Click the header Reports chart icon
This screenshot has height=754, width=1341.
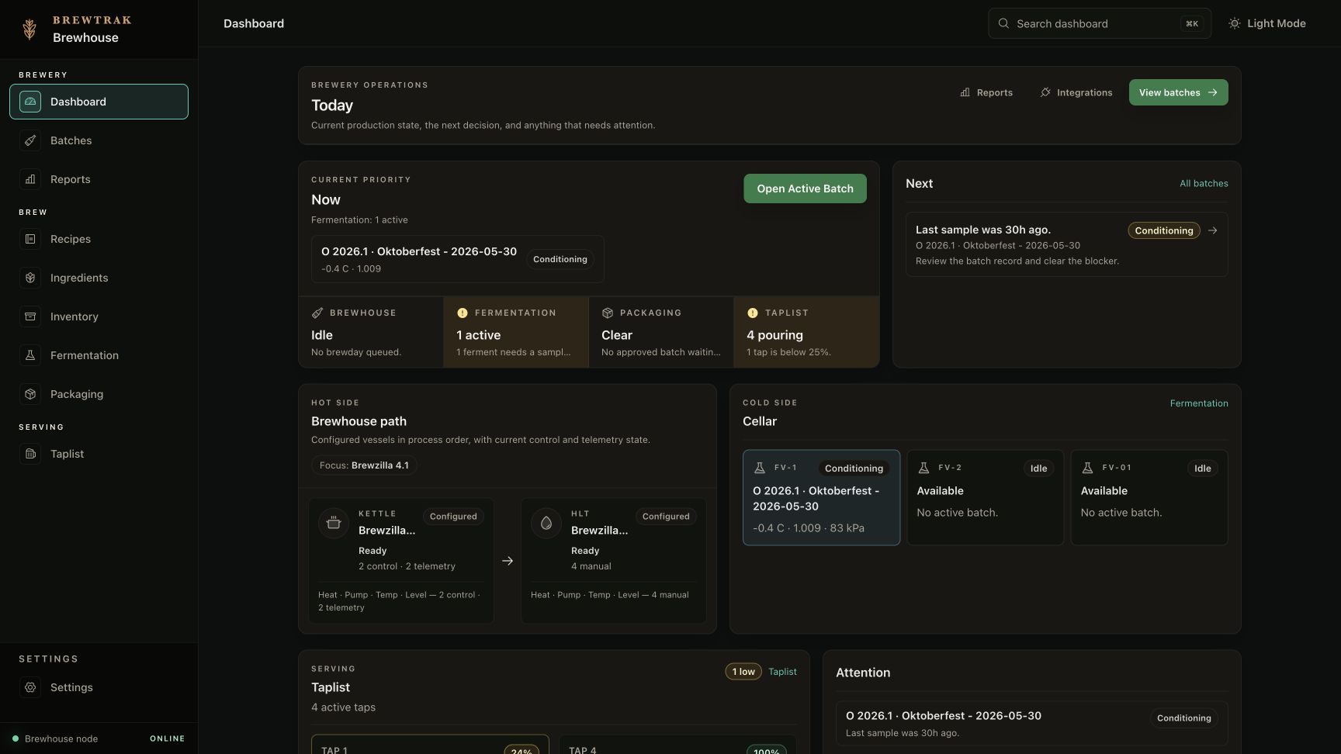click(x=965, y=92)
